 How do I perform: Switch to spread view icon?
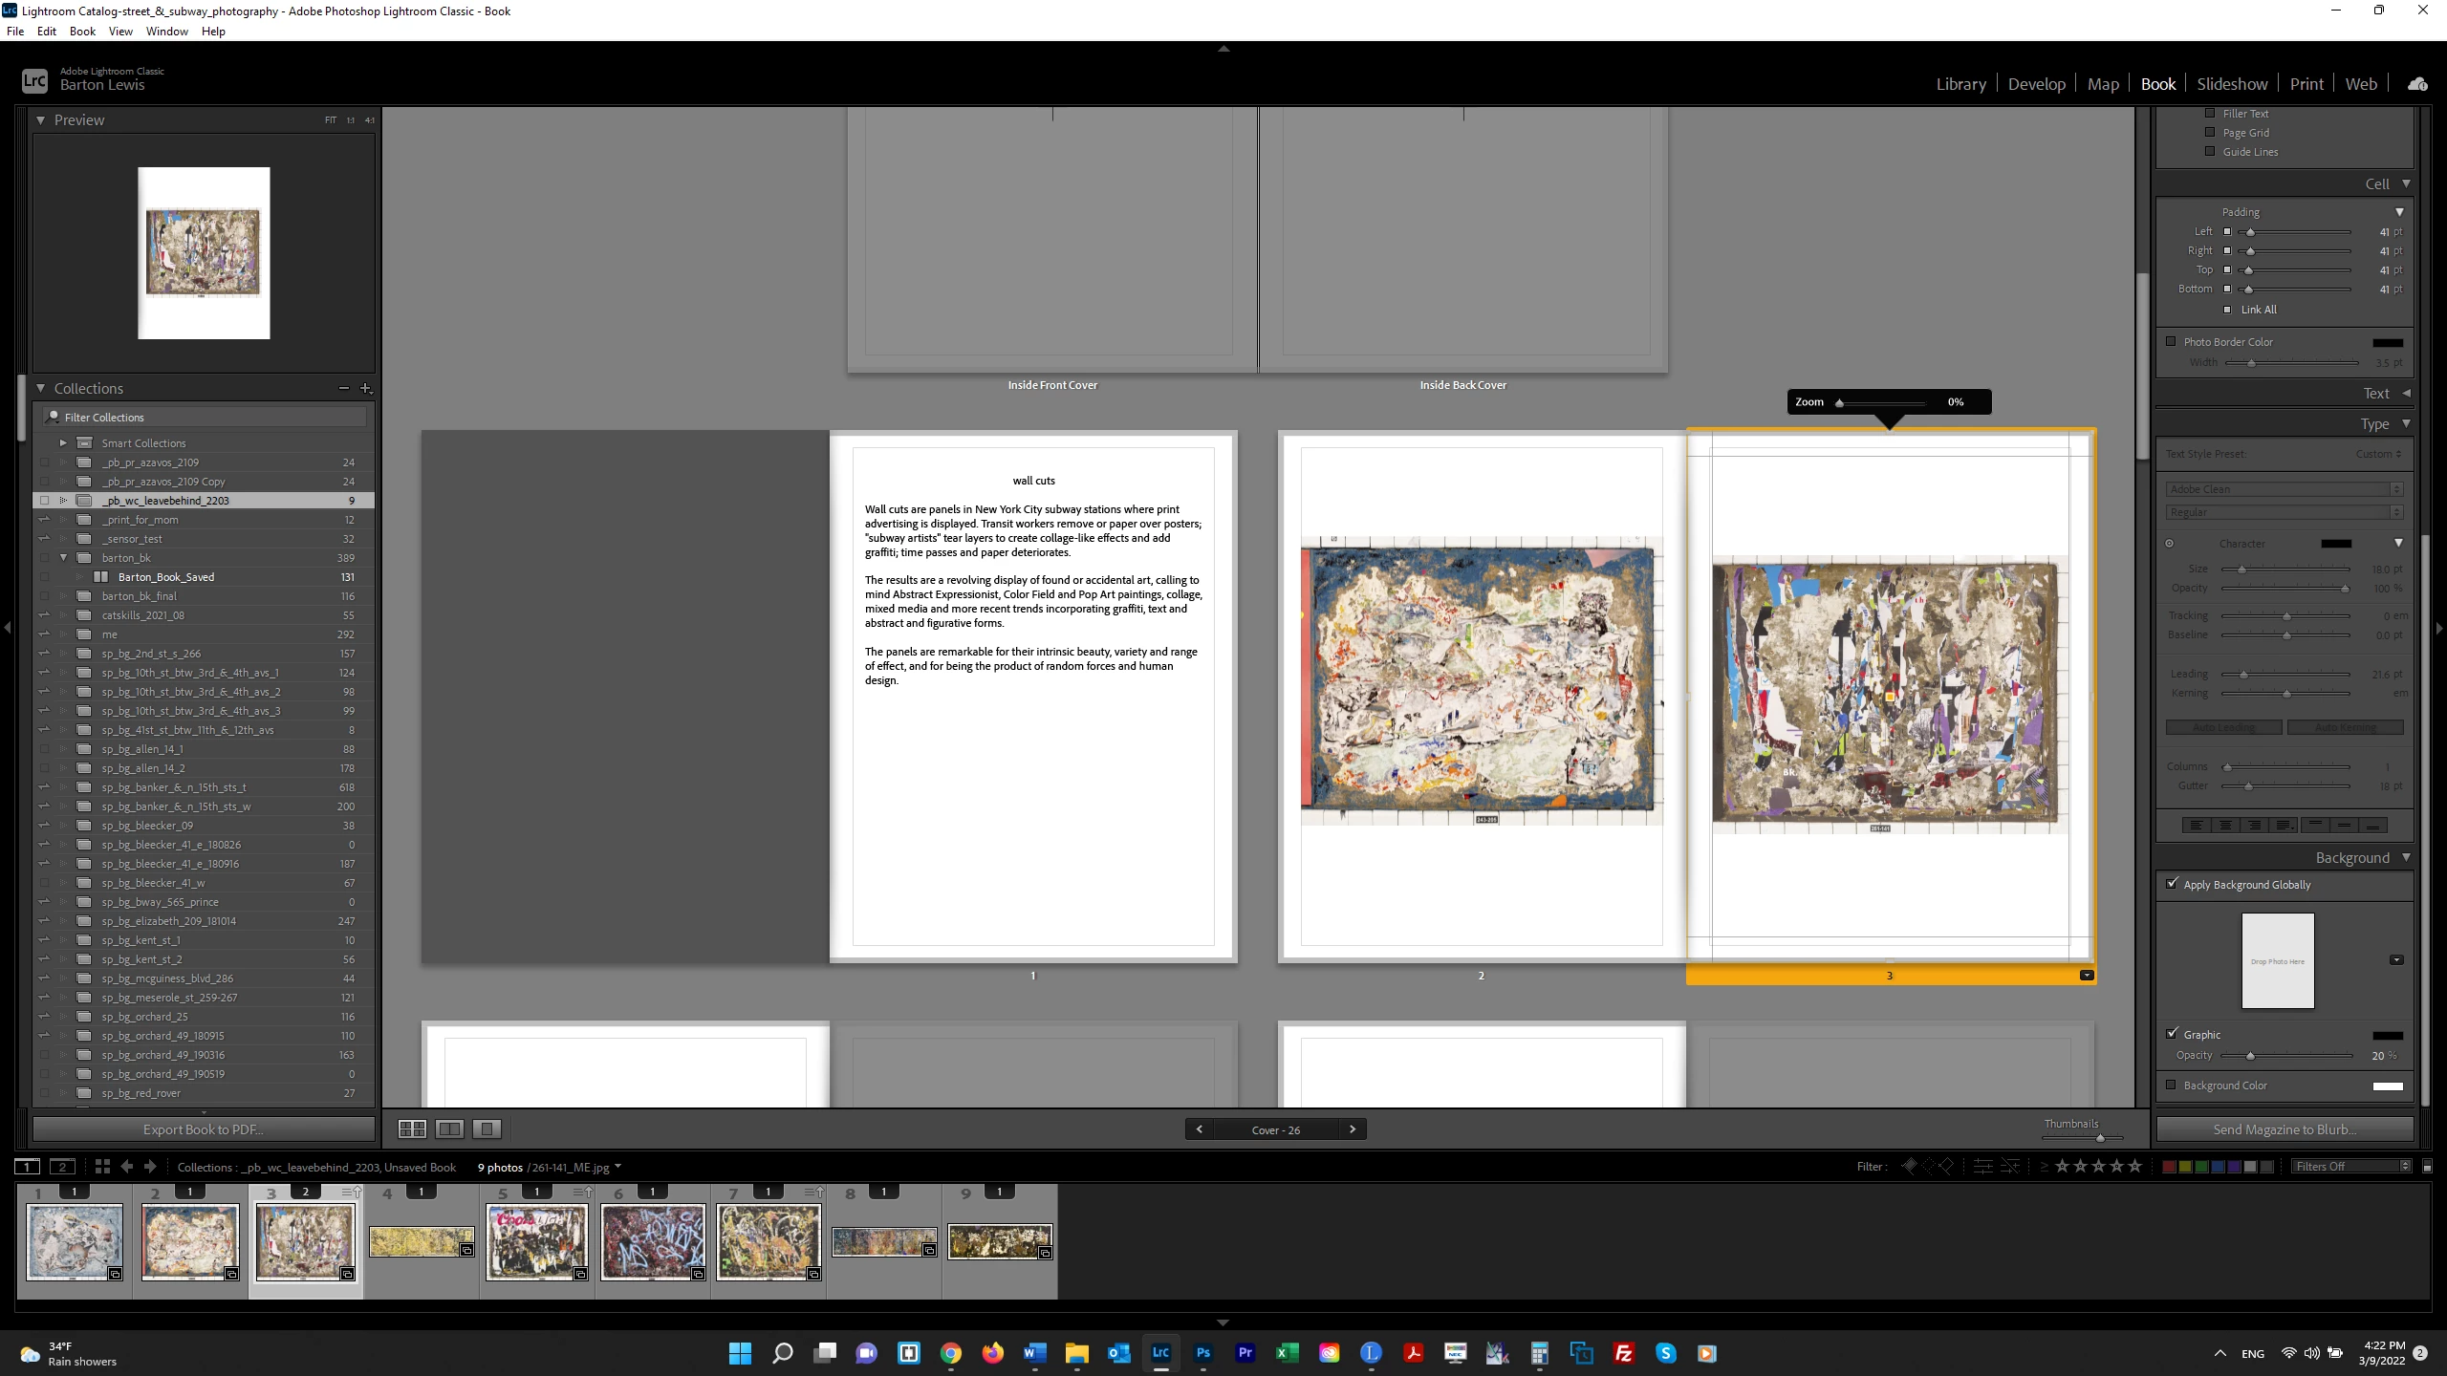tap(449, 1129)
